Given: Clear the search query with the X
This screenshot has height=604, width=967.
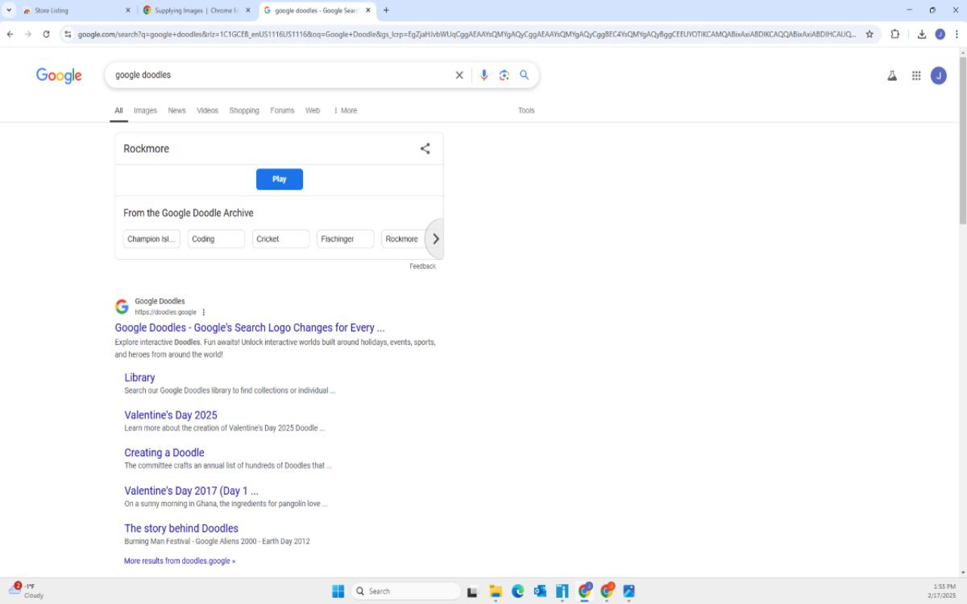Looking at the screenshot, I should [x=459, y=75].
